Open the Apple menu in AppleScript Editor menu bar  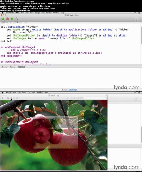coord(3,13)
